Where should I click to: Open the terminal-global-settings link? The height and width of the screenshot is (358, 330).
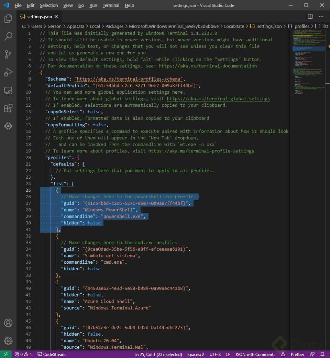pyautogui.click(x=218, y=98)
